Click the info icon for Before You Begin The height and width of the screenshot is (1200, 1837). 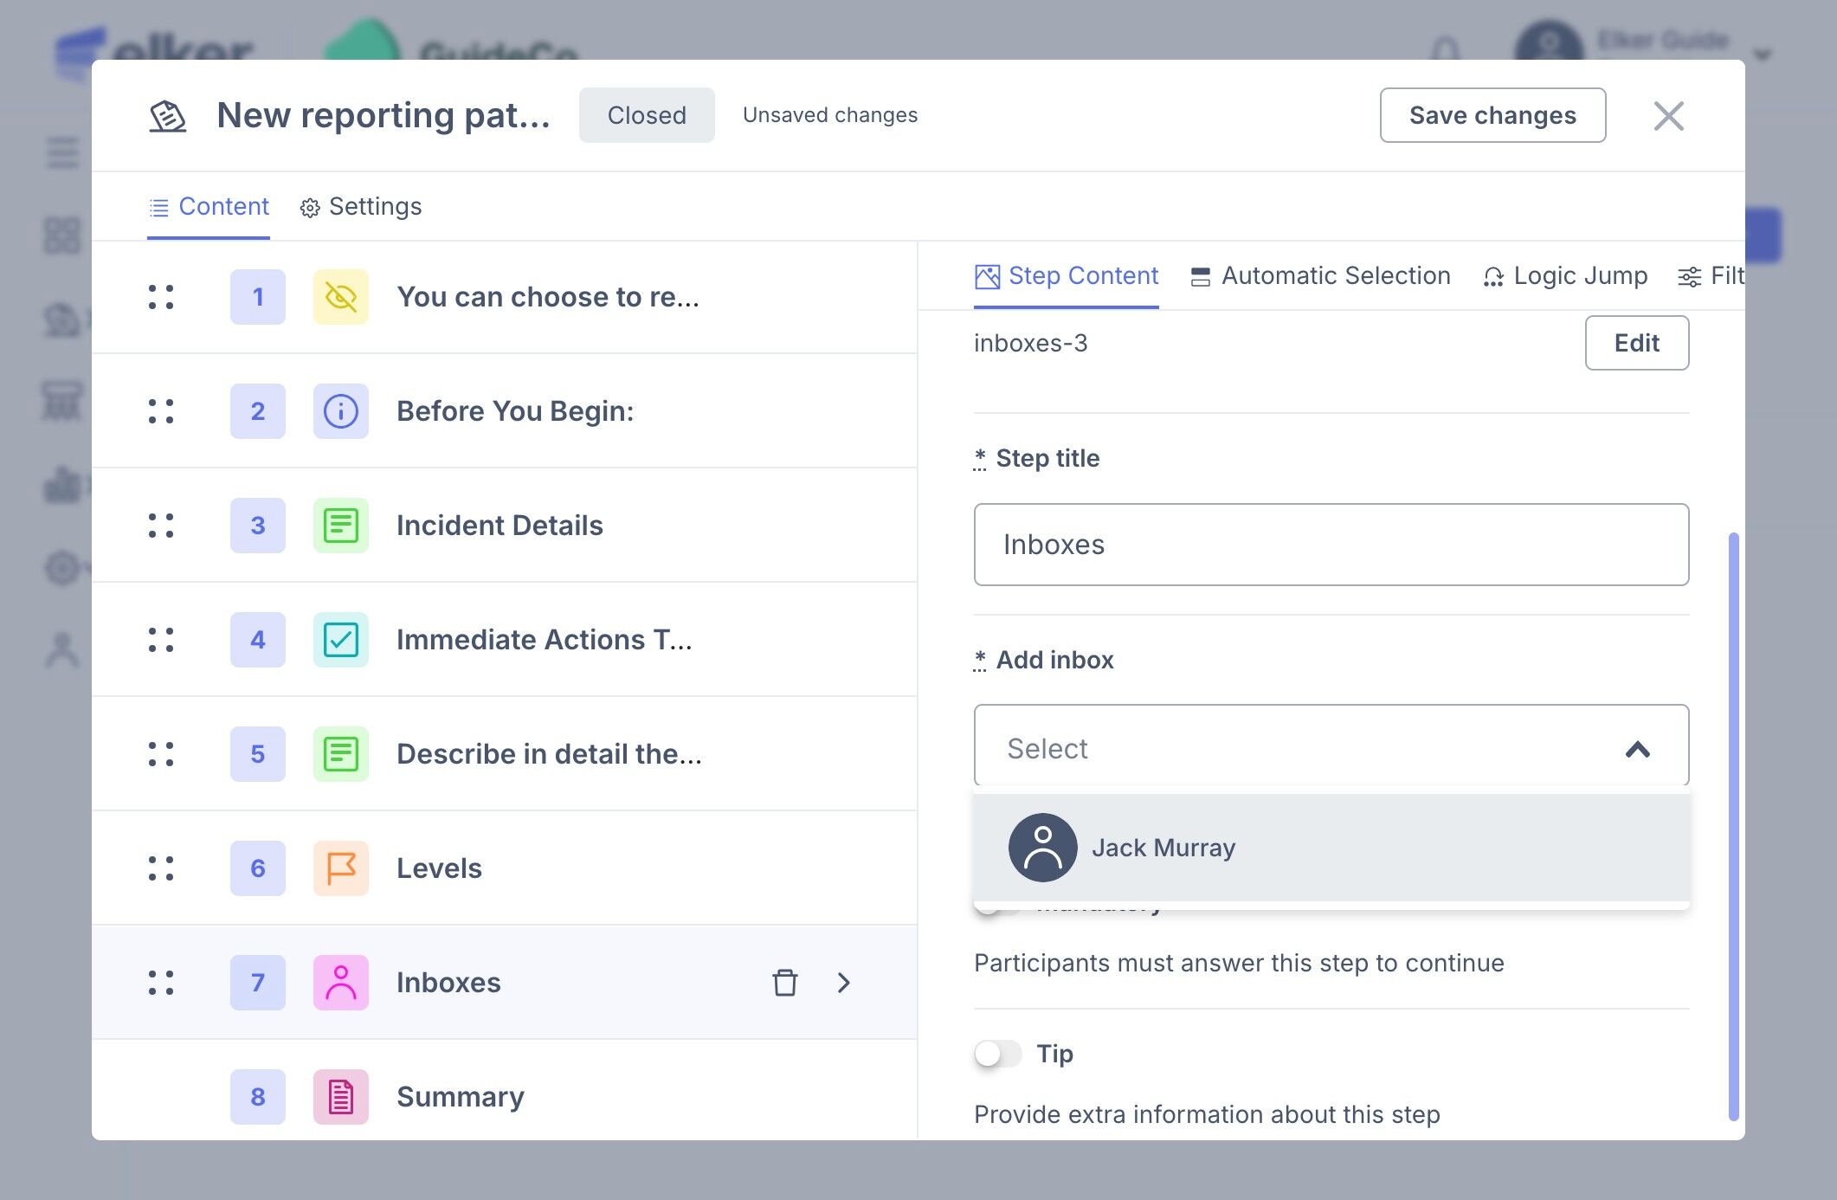point(340,411)
